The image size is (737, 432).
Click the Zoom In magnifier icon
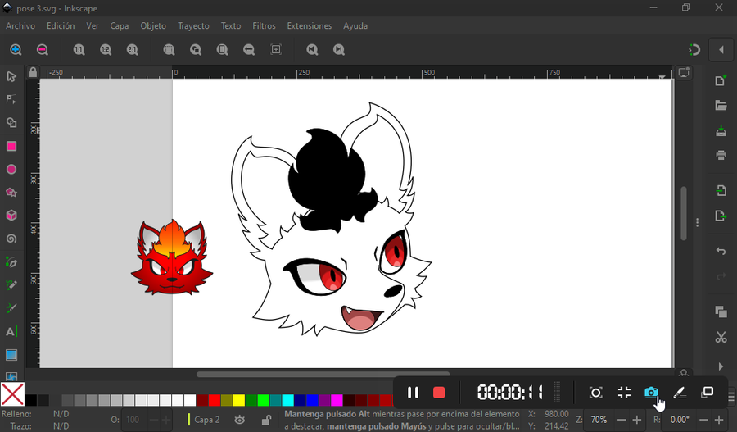16,49
